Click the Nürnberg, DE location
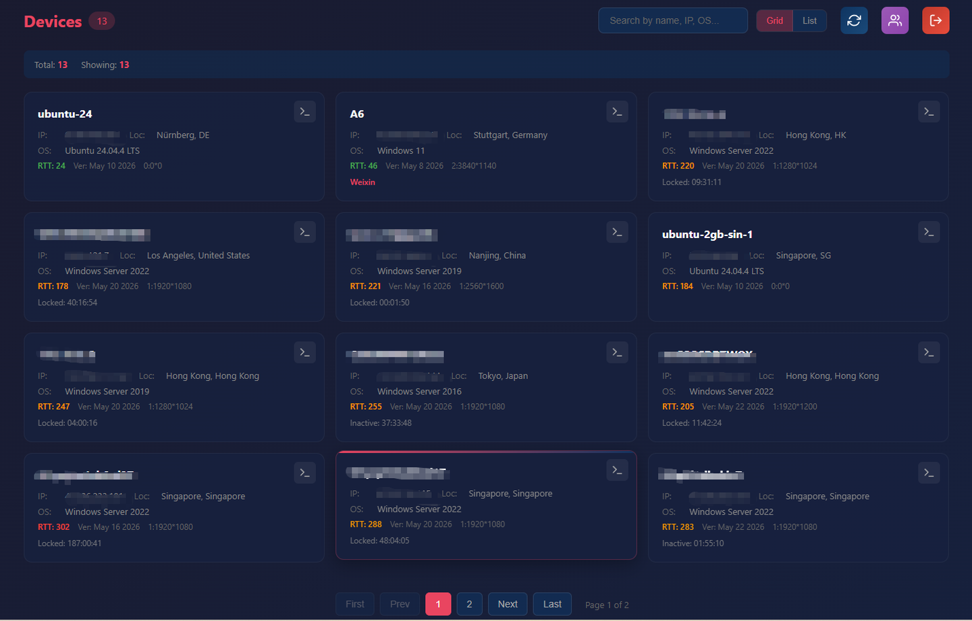The width and height of the screenshot is (972, 621). pos(183,135)
